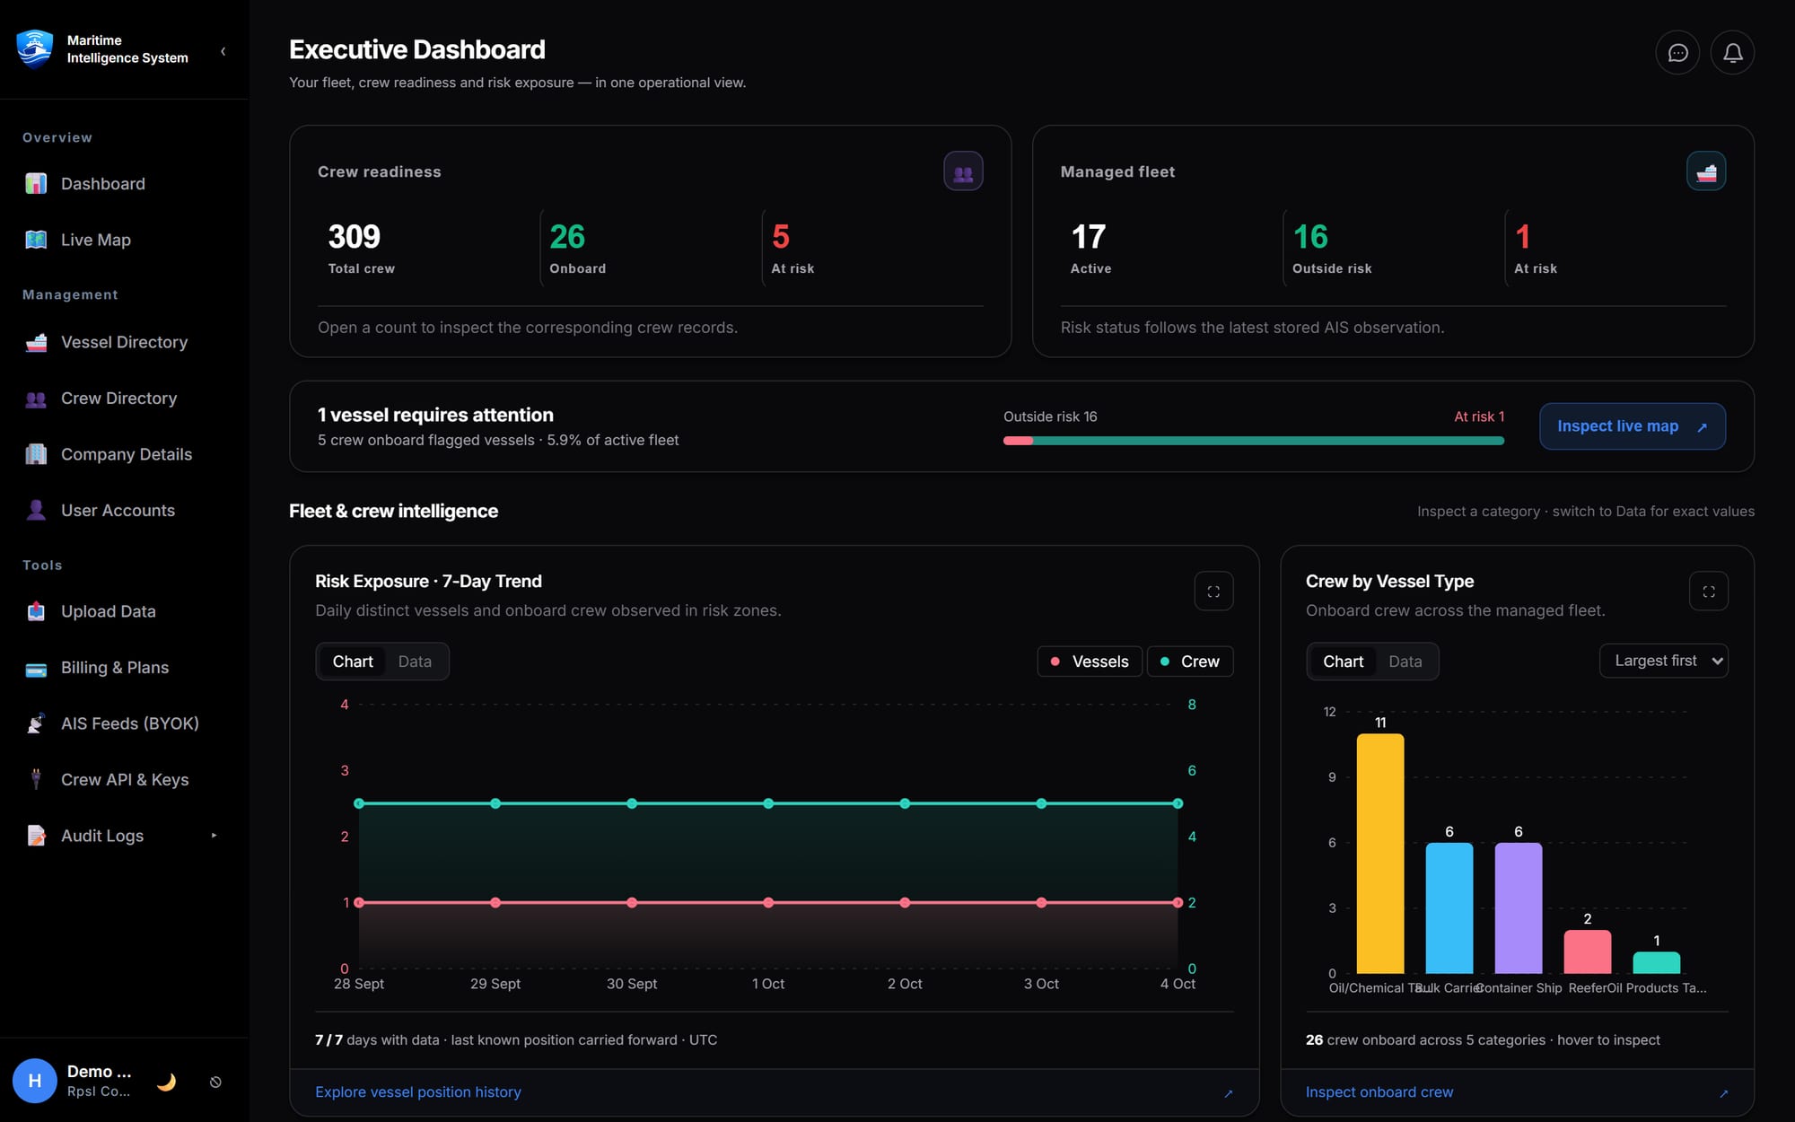The width and height of the screenshot is (1795, 1122).
Task: Switch Risk Exposure to Data tab
Action: (415, 662)
